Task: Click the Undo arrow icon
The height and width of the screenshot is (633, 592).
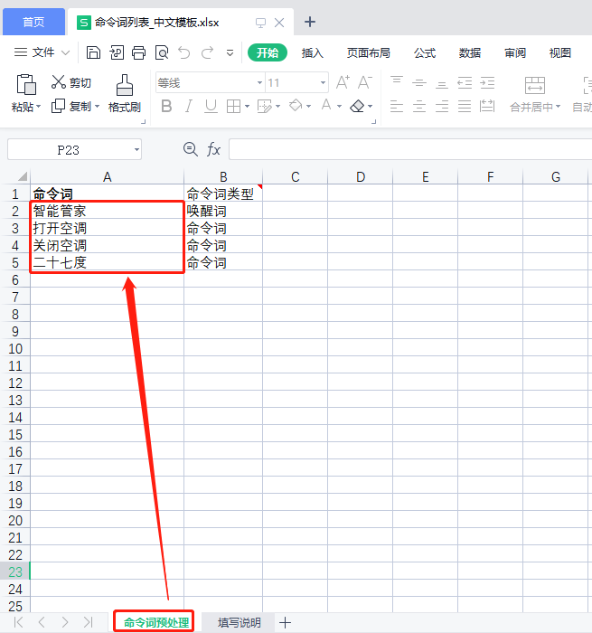Action: click(x=184, y=52)
